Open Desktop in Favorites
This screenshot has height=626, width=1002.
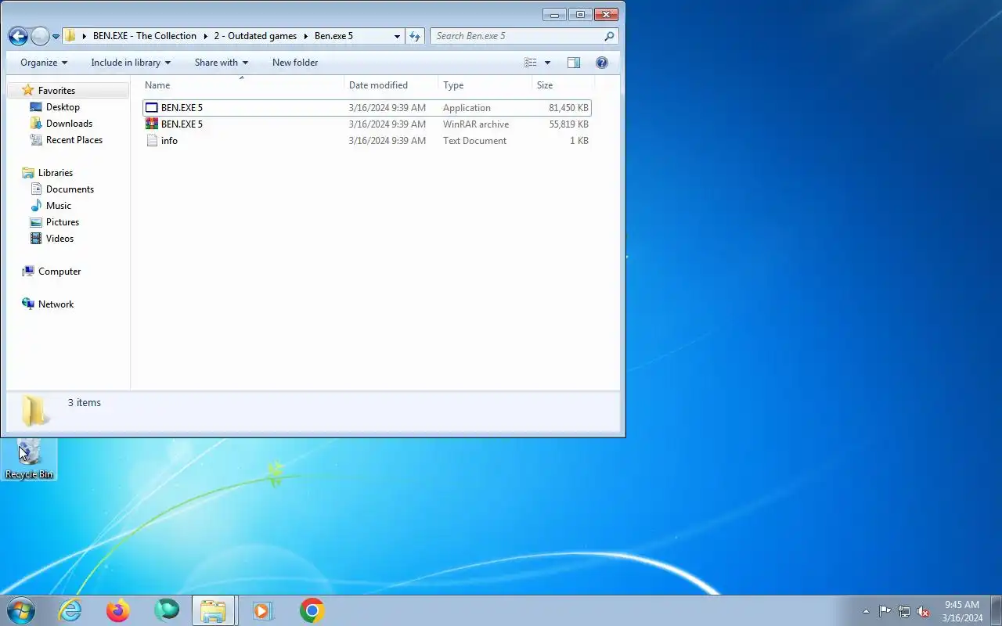63,107
